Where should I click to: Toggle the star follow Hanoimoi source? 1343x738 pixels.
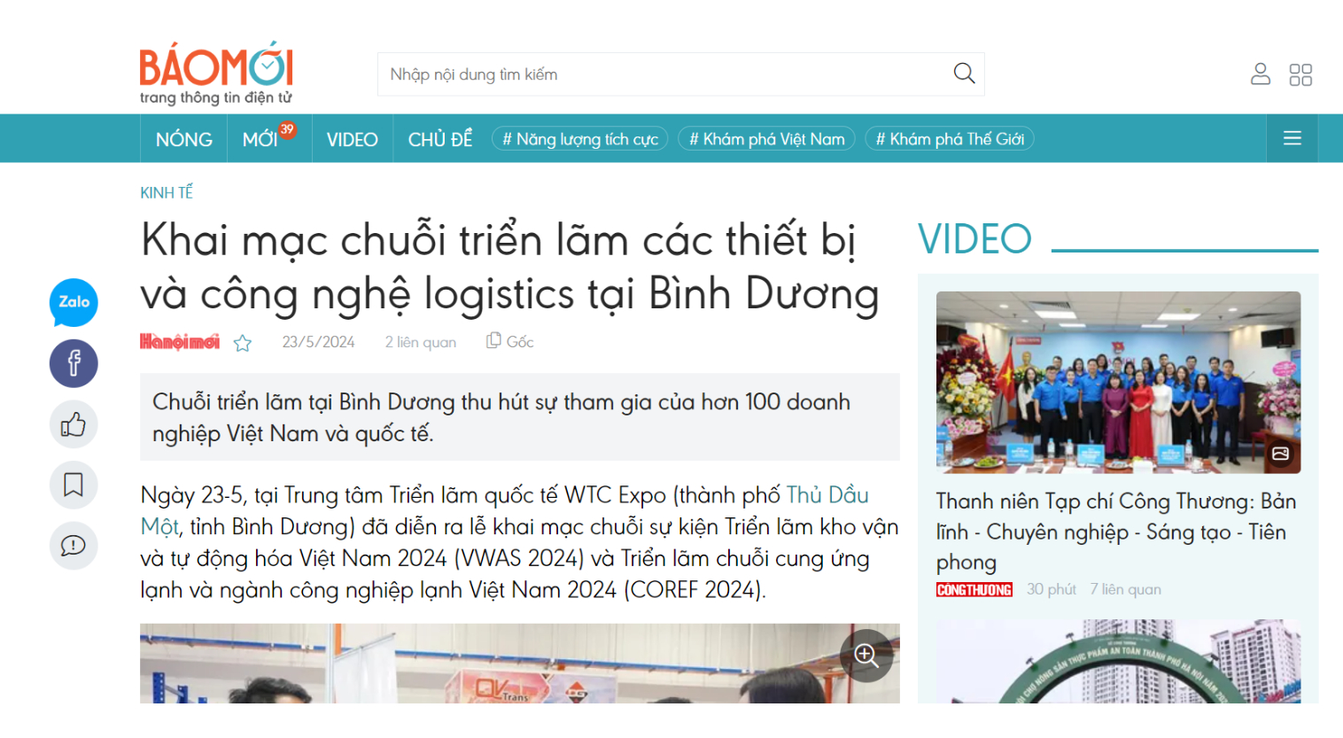pos(243,343)
